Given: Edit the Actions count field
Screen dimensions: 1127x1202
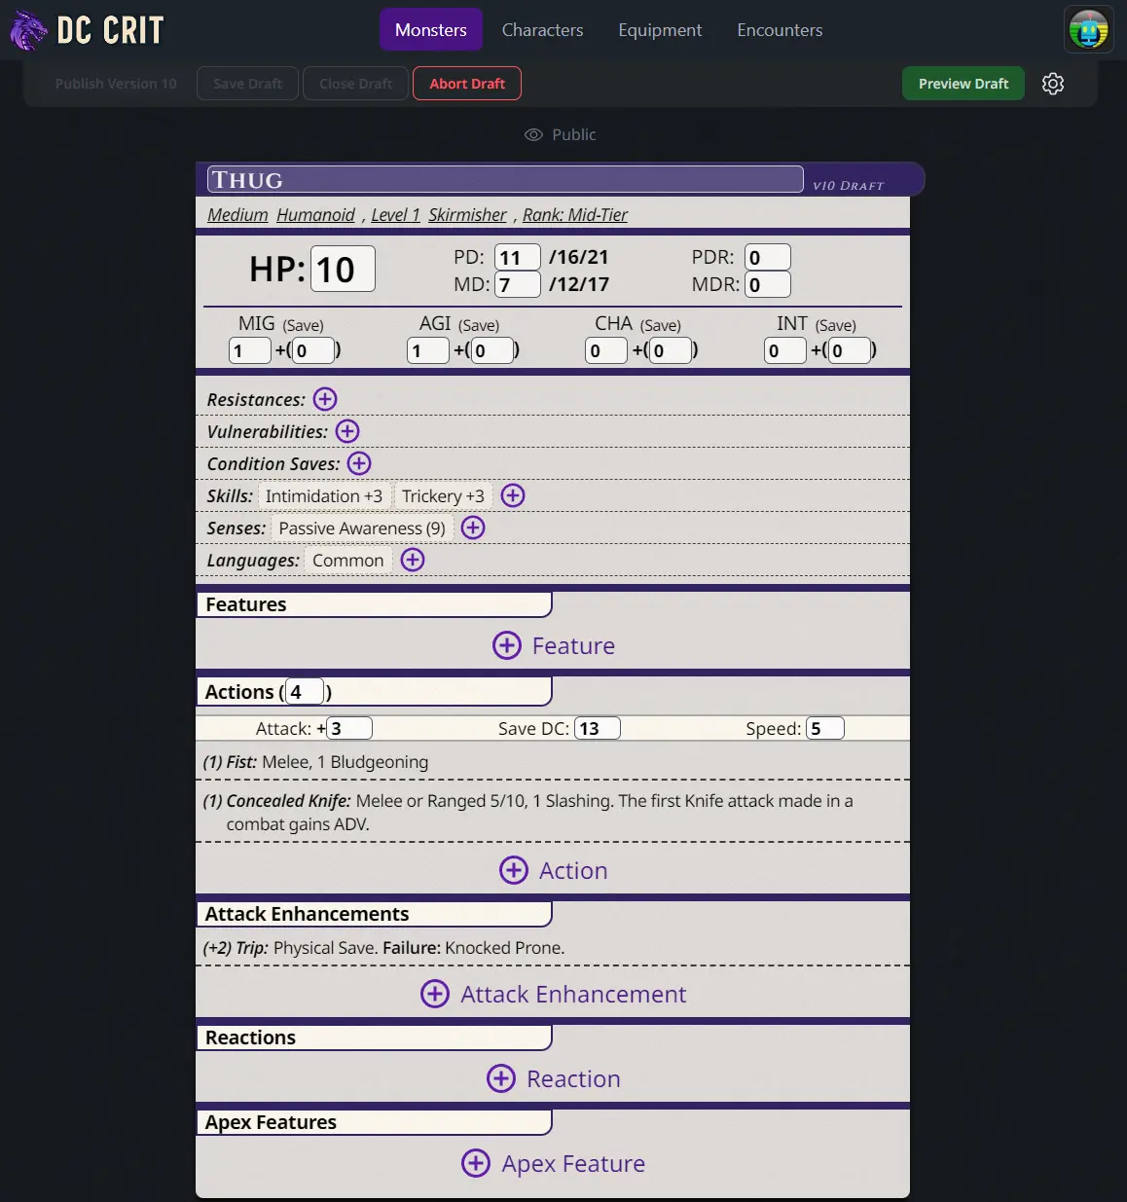Looking at the screenshot, I should (305, 692).
